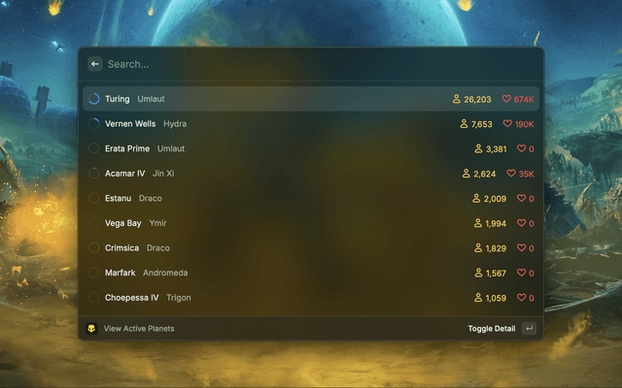
Task: Select the Vernen Wells list item
Action: (x=311, y=124)
